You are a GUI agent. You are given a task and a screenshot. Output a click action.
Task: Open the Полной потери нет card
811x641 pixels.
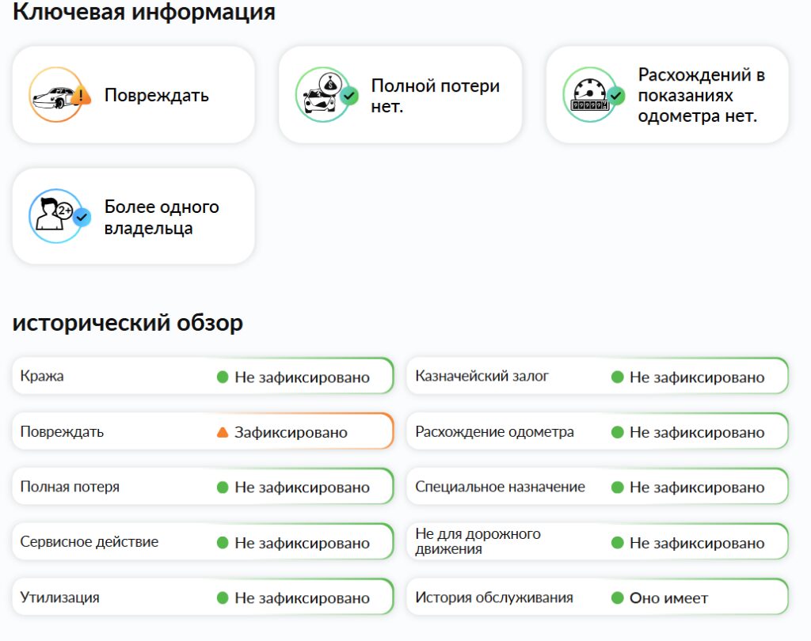point(400,95)
